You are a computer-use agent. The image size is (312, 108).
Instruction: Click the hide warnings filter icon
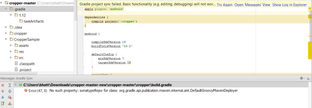[x=10, y=97]
